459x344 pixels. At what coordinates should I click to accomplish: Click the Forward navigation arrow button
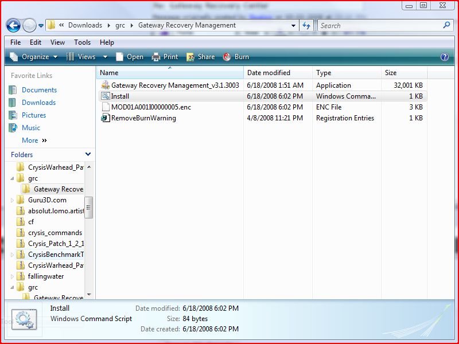pyautogui.click(x=29, y=25)
